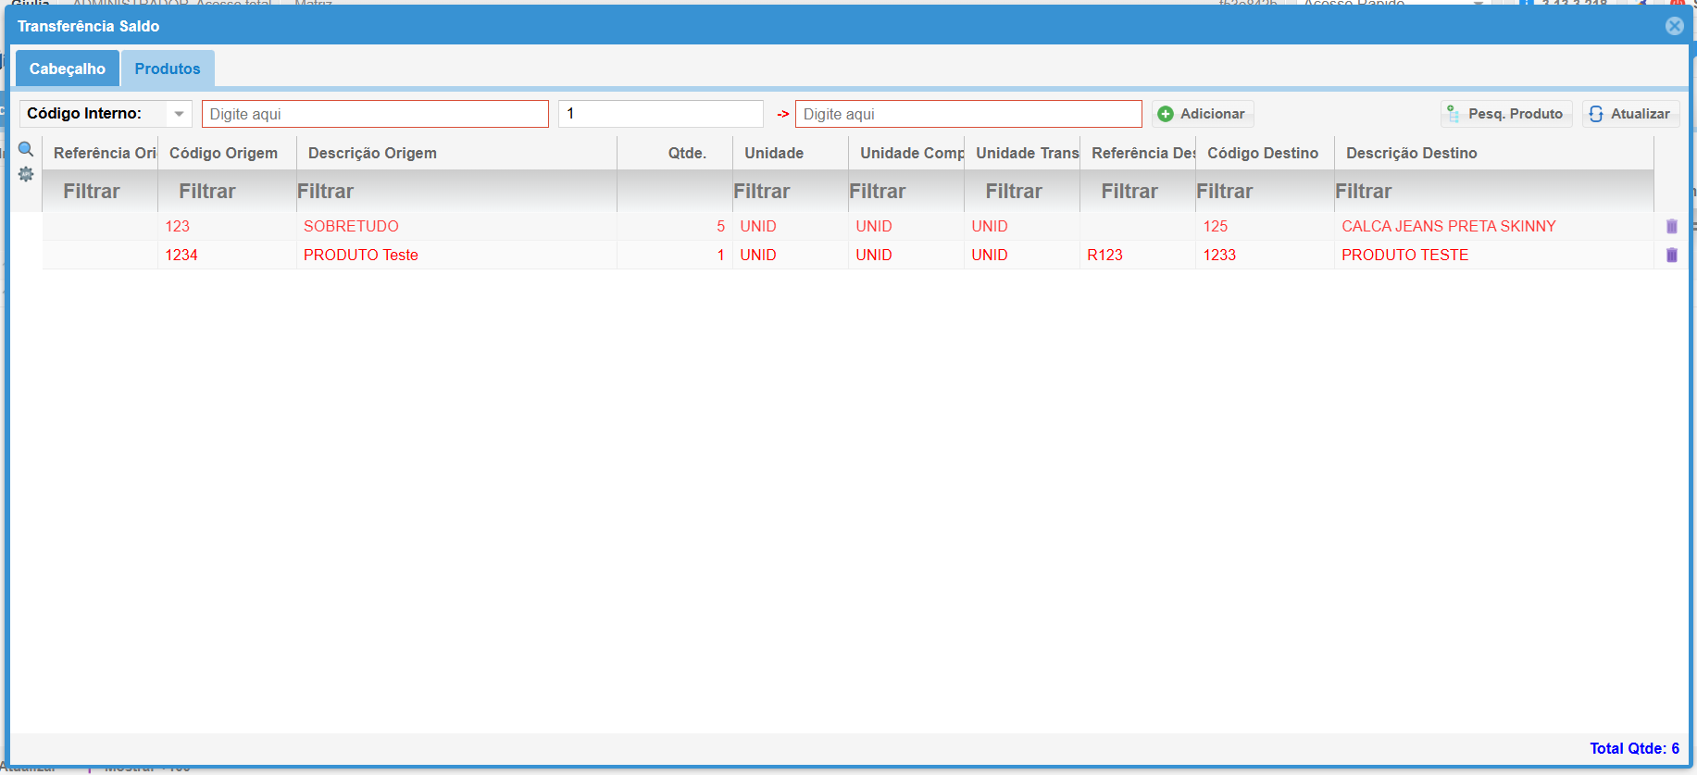Viewport: 1697px width, 775px height.
Task: Select the CALCA JEANS PRETA SKINNY cell
Action: click(1448, 226)
